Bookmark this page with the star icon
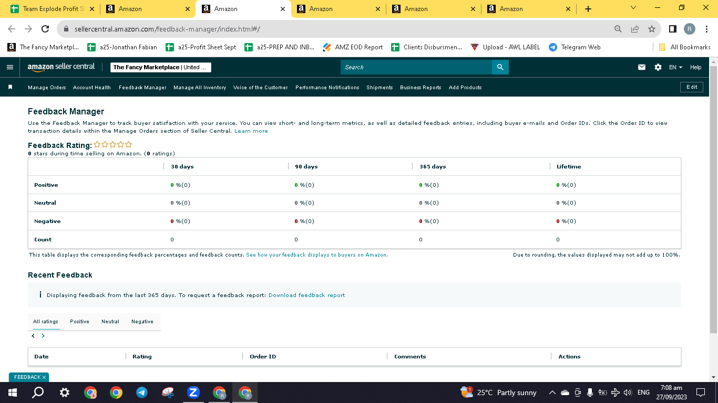718x403 pixels. pos(652,29)
